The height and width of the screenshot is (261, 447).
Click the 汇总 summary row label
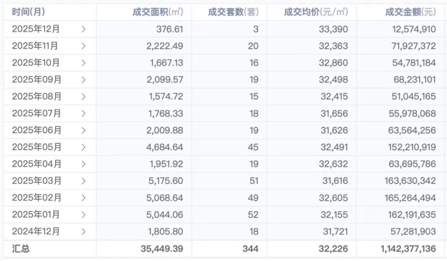pos(21,249)
